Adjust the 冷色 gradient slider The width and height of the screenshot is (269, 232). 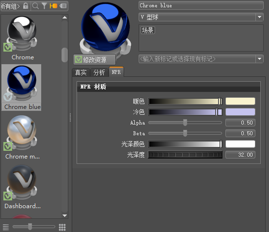pyautogui.click(x=185, y=112)
